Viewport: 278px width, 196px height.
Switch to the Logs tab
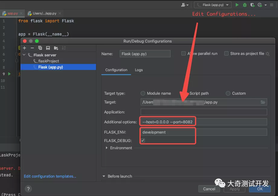tap(139, 70)
